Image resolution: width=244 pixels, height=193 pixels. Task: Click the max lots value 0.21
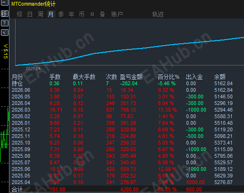tap(78, 123)
